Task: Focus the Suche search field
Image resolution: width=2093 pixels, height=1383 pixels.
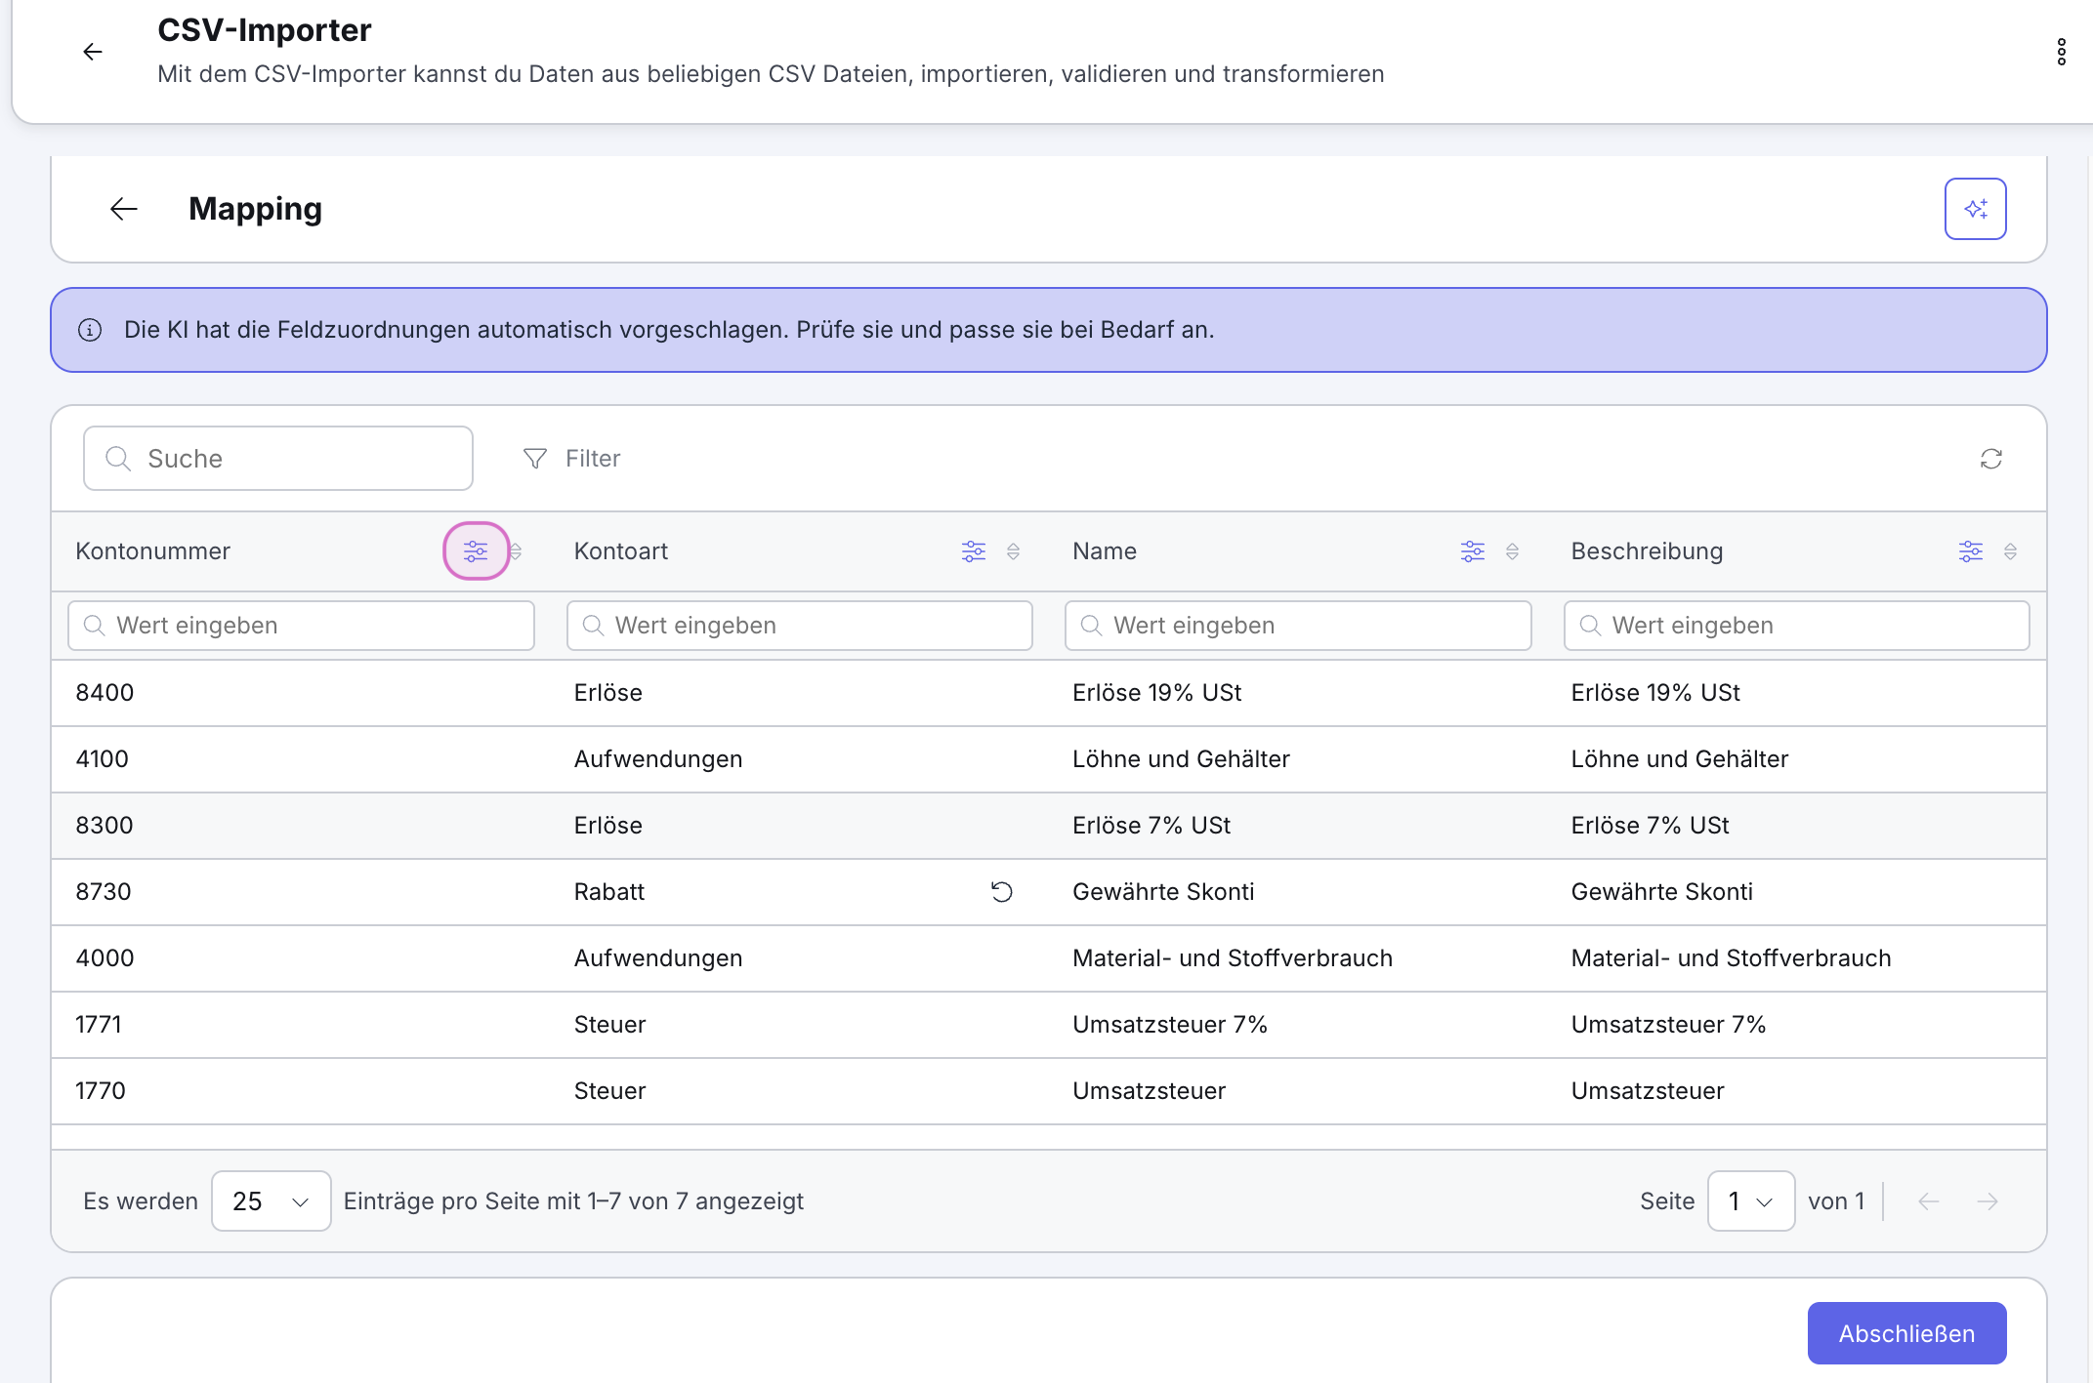Action: click(278, 459)
